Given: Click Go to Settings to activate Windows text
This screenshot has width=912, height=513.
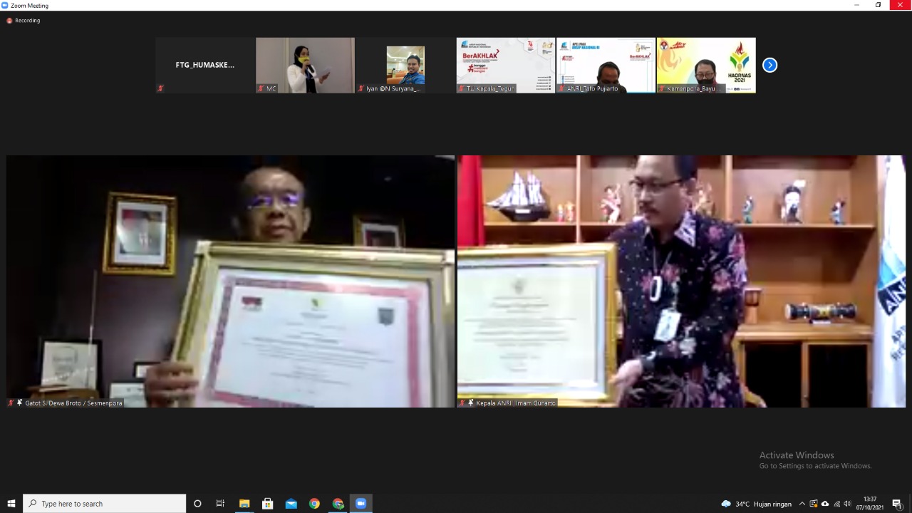Looking at the screenshot, I should 815,466.
